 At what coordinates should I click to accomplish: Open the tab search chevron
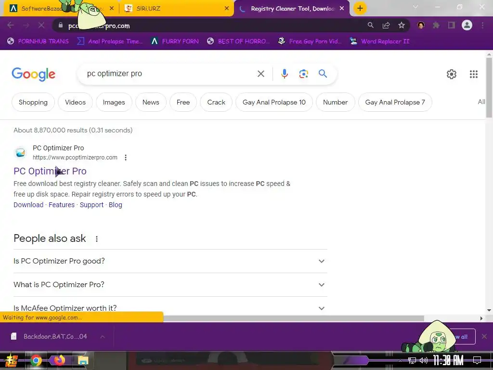pyautogui.click(x=415, y=7)
